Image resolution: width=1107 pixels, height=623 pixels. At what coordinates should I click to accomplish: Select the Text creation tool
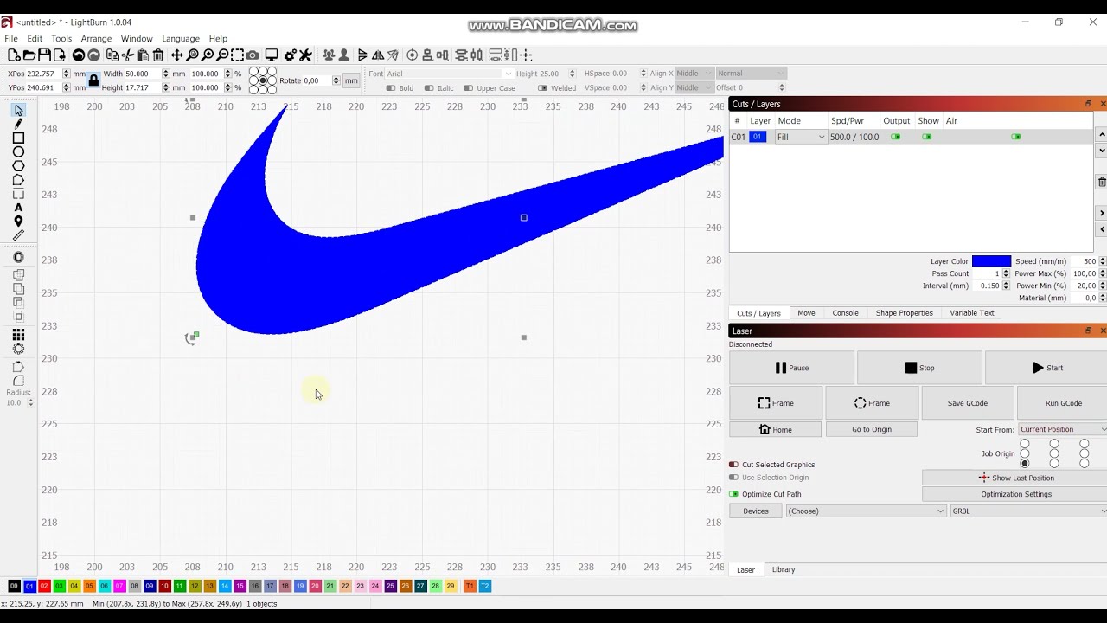tap(18, 208)
